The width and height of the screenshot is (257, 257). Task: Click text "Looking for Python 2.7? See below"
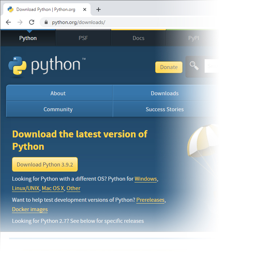pyautogui.click(x=54, y=221)
